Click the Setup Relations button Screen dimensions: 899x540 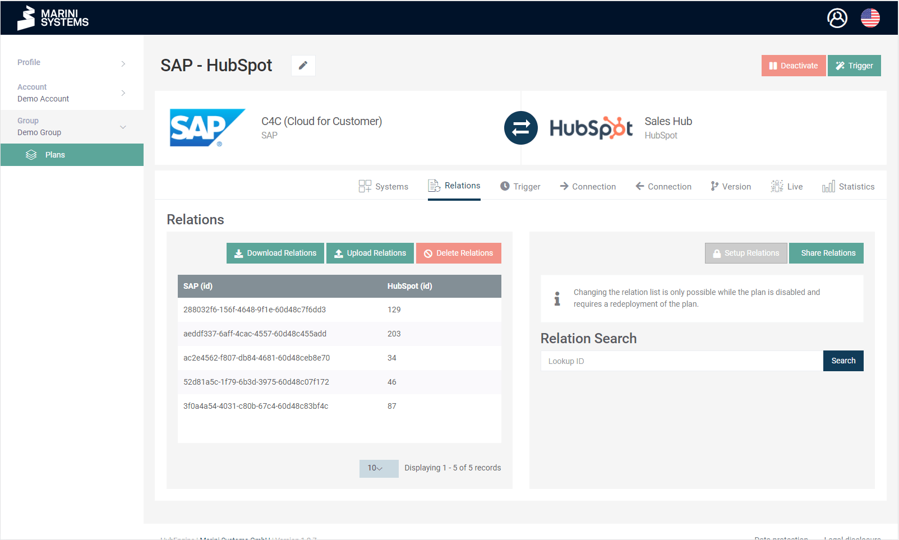tap(746, 253)
